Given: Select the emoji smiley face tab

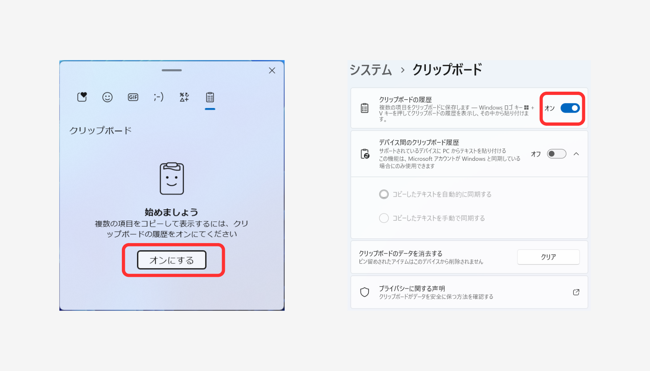Looking at the screenshot, I should coord(107,97).
